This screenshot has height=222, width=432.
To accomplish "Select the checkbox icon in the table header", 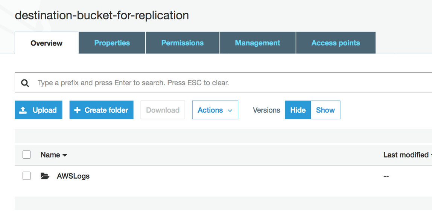I will coord(26,155).
